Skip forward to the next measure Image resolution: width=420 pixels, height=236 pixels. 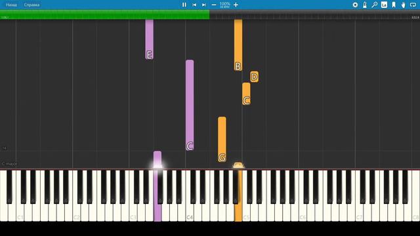(204, 5)
